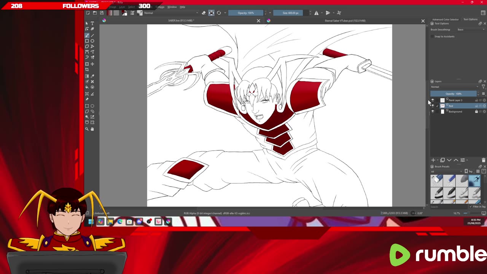Screen dimensions: 487x274
Task: Select the Crop tool
Action: pyautogui.click(x=87, y=70)
